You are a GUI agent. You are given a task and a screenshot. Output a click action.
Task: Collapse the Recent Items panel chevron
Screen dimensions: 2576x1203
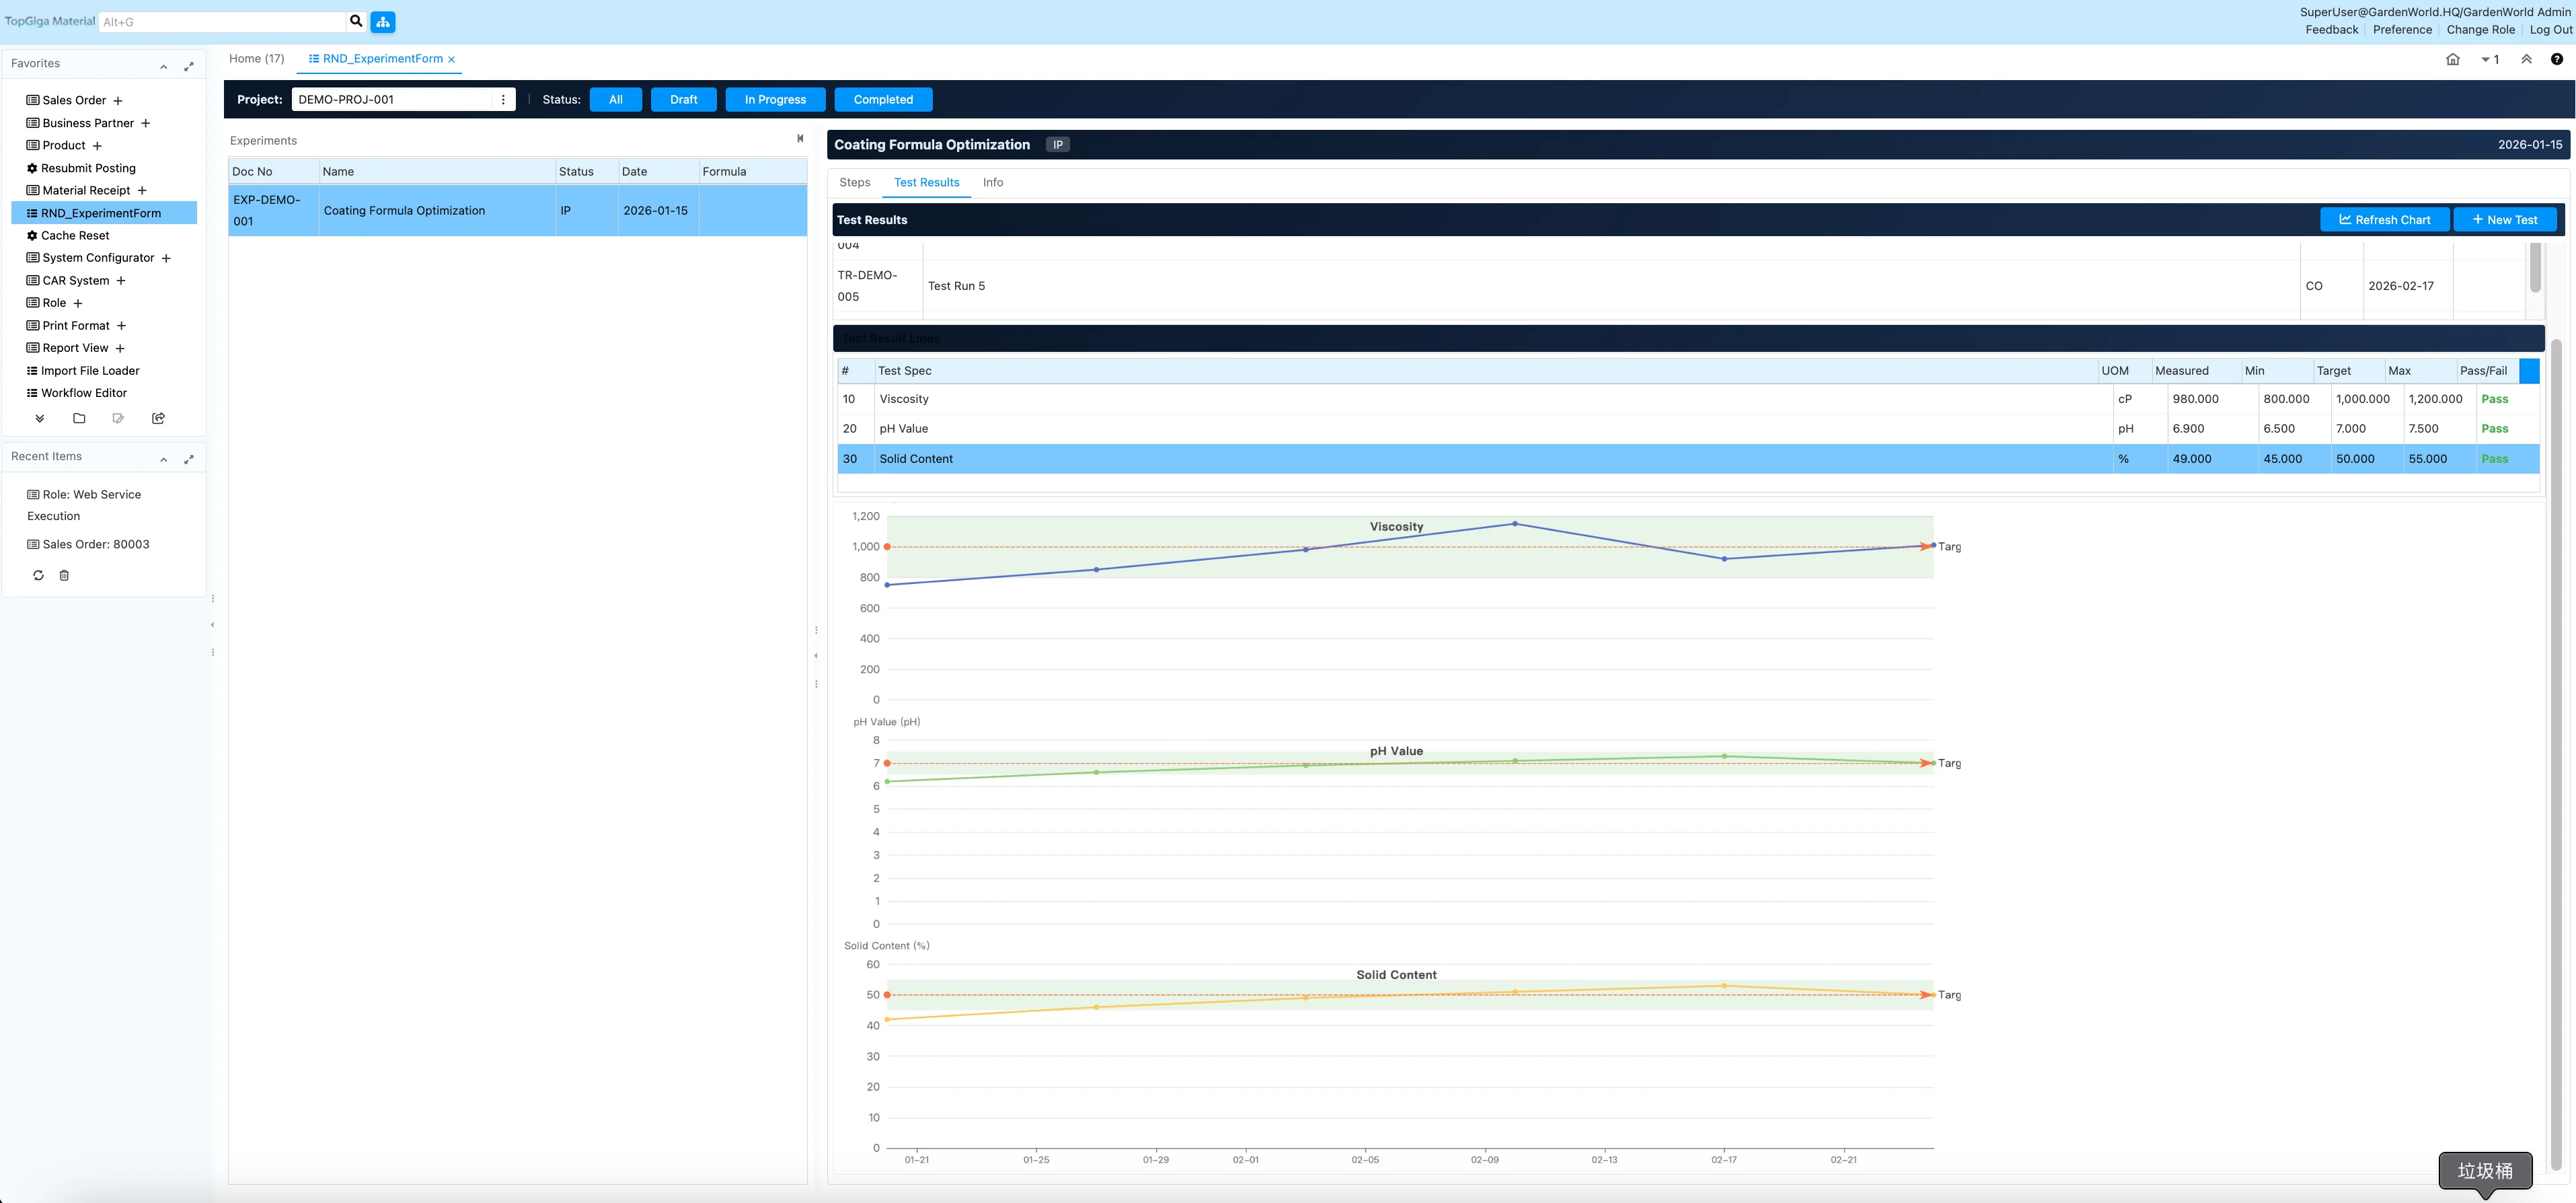[x=164, y=459]
